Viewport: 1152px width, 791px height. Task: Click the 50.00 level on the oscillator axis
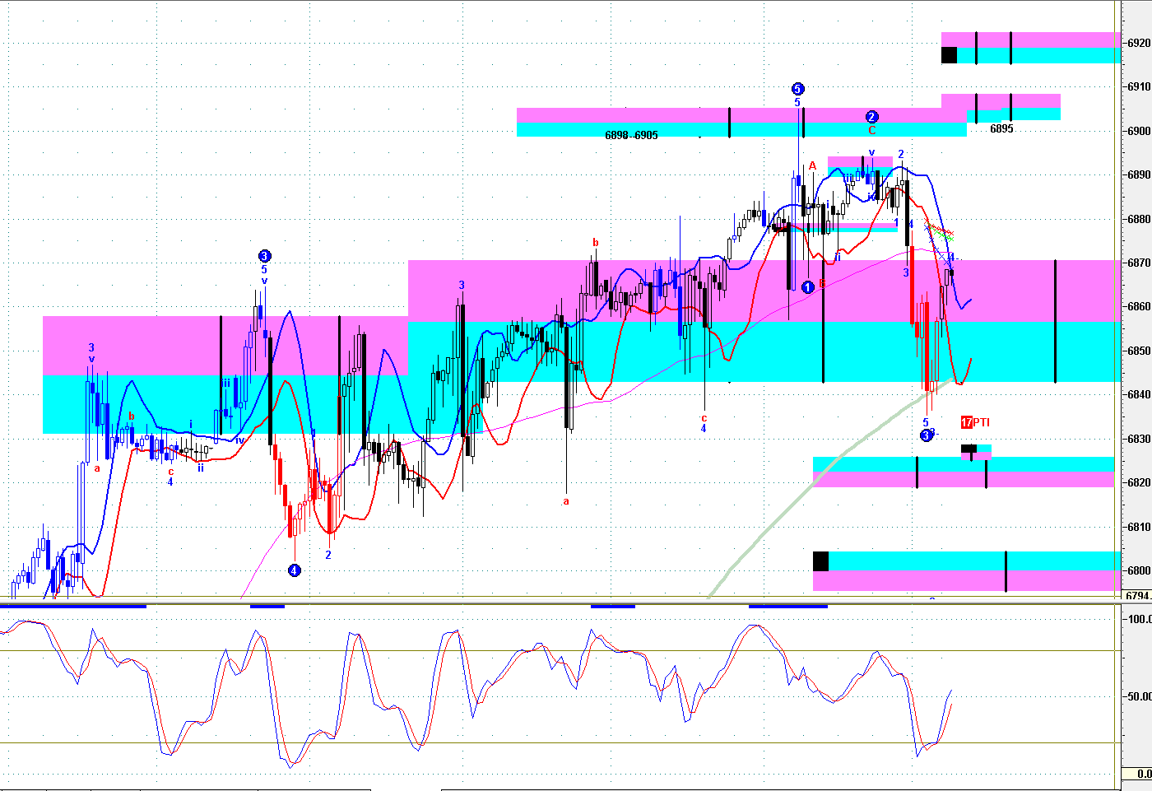point(1139,696)
